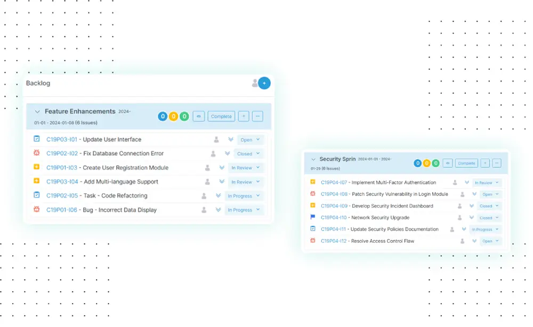Click the green counter badge in Security Sprint
The width and height of the screenshot is (533, 327).
tap(435, 163)
